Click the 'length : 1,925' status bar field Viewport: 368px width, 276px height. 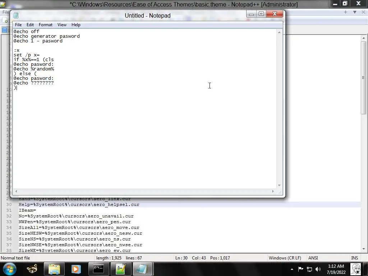[109, 258]
